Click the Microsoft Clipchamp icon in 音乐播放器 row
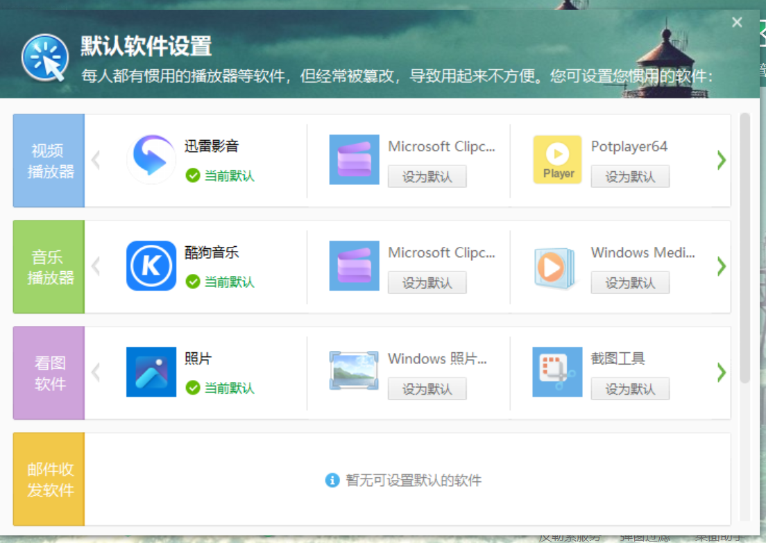Screen dimensions: 766x543 [x=354, y=266]
